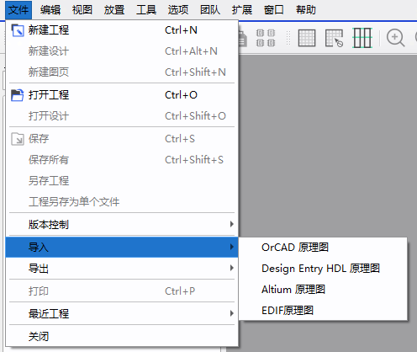Open the 工具 menu
417x352 pixels.
(146, 10)
